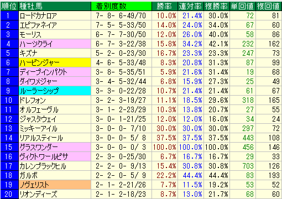Select the cyan ルーラーシップ cell
Screen dimensions: 282x199
(x=55, y=91)
